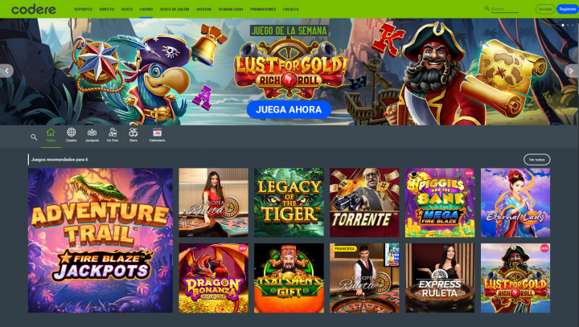This screenshot has height=327, width=579.
Task: Click the Regístrate sign-up button
Action: pyautogui.click(x=568, y=9)
